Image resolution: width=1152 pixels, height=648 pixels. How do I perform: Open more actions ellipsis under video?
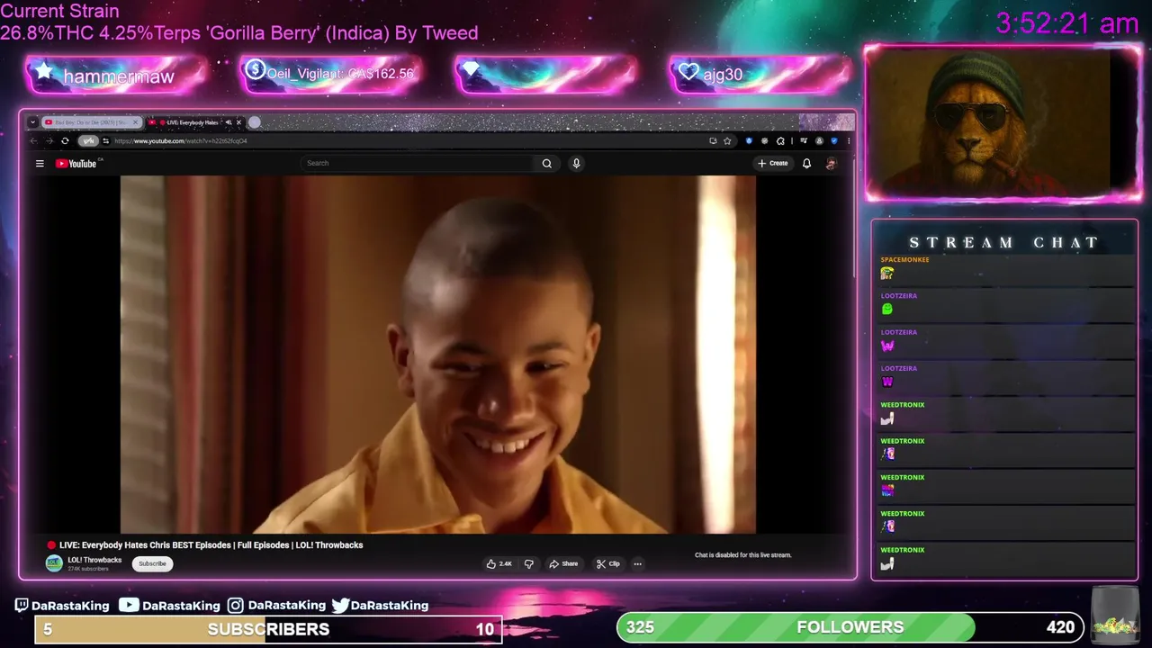(637, 563)
